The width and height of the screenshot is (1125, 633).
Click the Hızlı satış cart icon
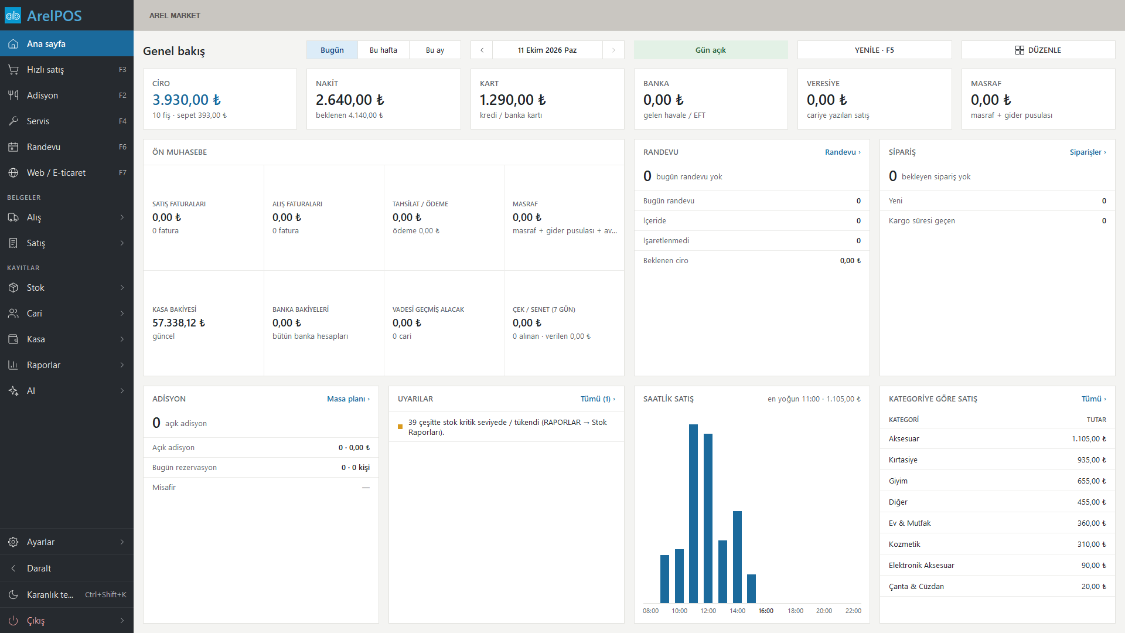(13, 70)
